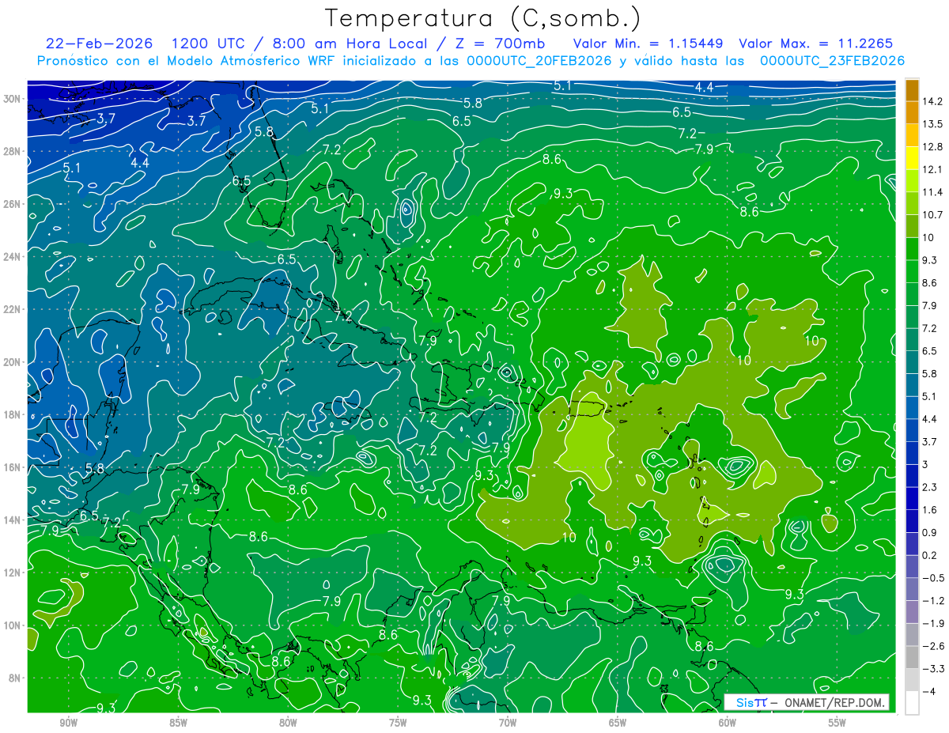Click the "24N" latitude axis label

(12, 257)
